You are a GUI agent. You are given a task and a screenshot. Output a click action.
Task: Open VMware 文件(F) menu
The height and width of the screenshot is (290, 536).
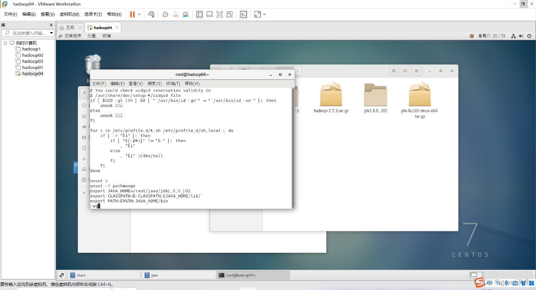[11, 14]
